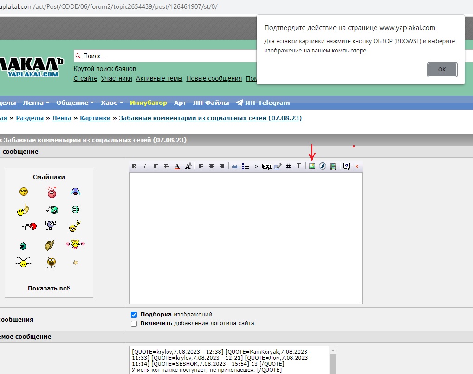This screenshot has height=374, width=473.
Task: Insert the sunglasses smiley
Action: tap(24, 192)
